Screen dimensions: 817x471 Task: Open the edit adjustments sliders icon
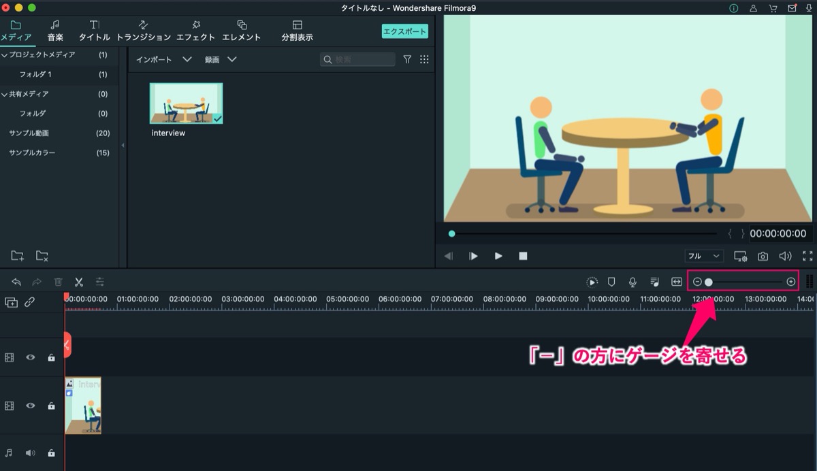100,282
